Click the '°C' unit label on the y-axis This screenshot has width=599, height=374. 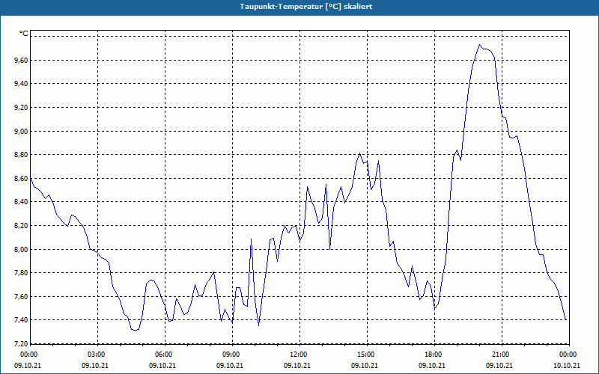(24, 34)
